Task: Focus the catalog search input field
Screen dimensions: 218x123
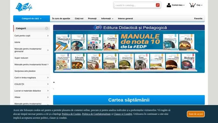Action: (135, 5)
